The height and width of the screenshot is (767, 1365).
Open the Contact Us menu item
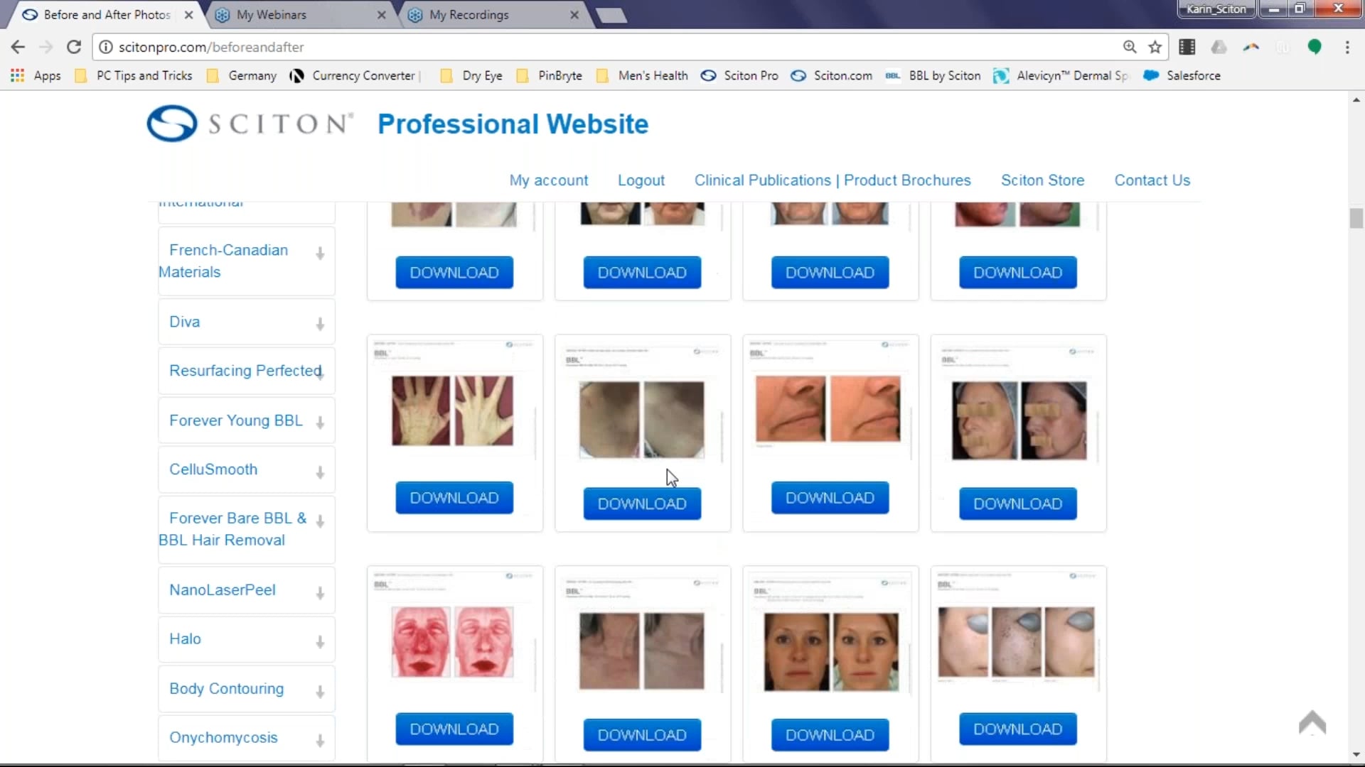1152,180
